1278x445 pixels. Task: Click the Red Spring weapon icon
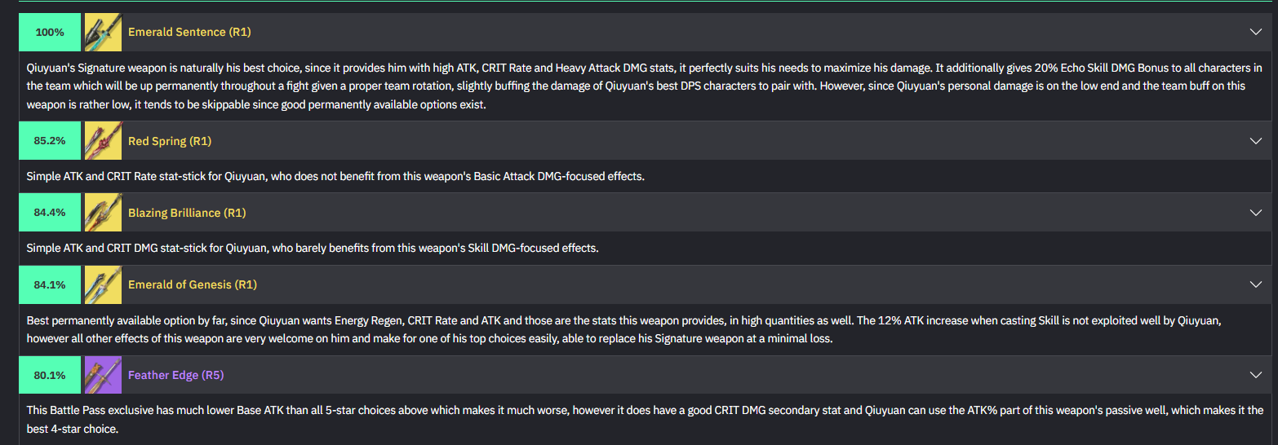(x=103, y=141)
